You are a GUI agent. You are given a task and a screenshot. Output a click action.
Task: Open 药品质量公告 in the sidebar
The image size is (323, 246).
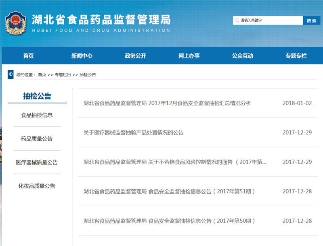coord(37,139)
